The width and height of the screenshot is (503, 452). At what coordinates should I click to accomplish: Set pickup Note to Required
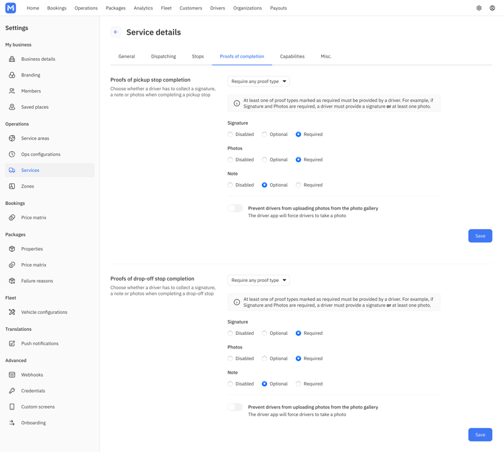click(x=298, y=185)
